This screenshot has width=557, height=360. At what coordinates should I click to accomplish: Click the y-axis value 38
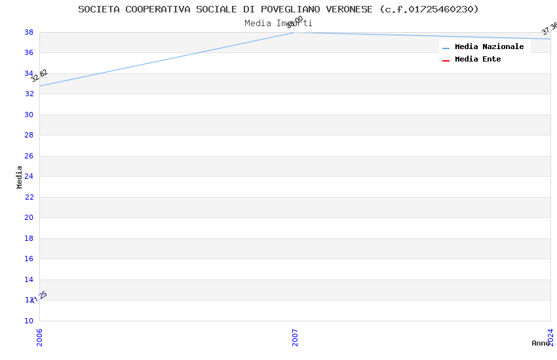(x=29, y=32)
